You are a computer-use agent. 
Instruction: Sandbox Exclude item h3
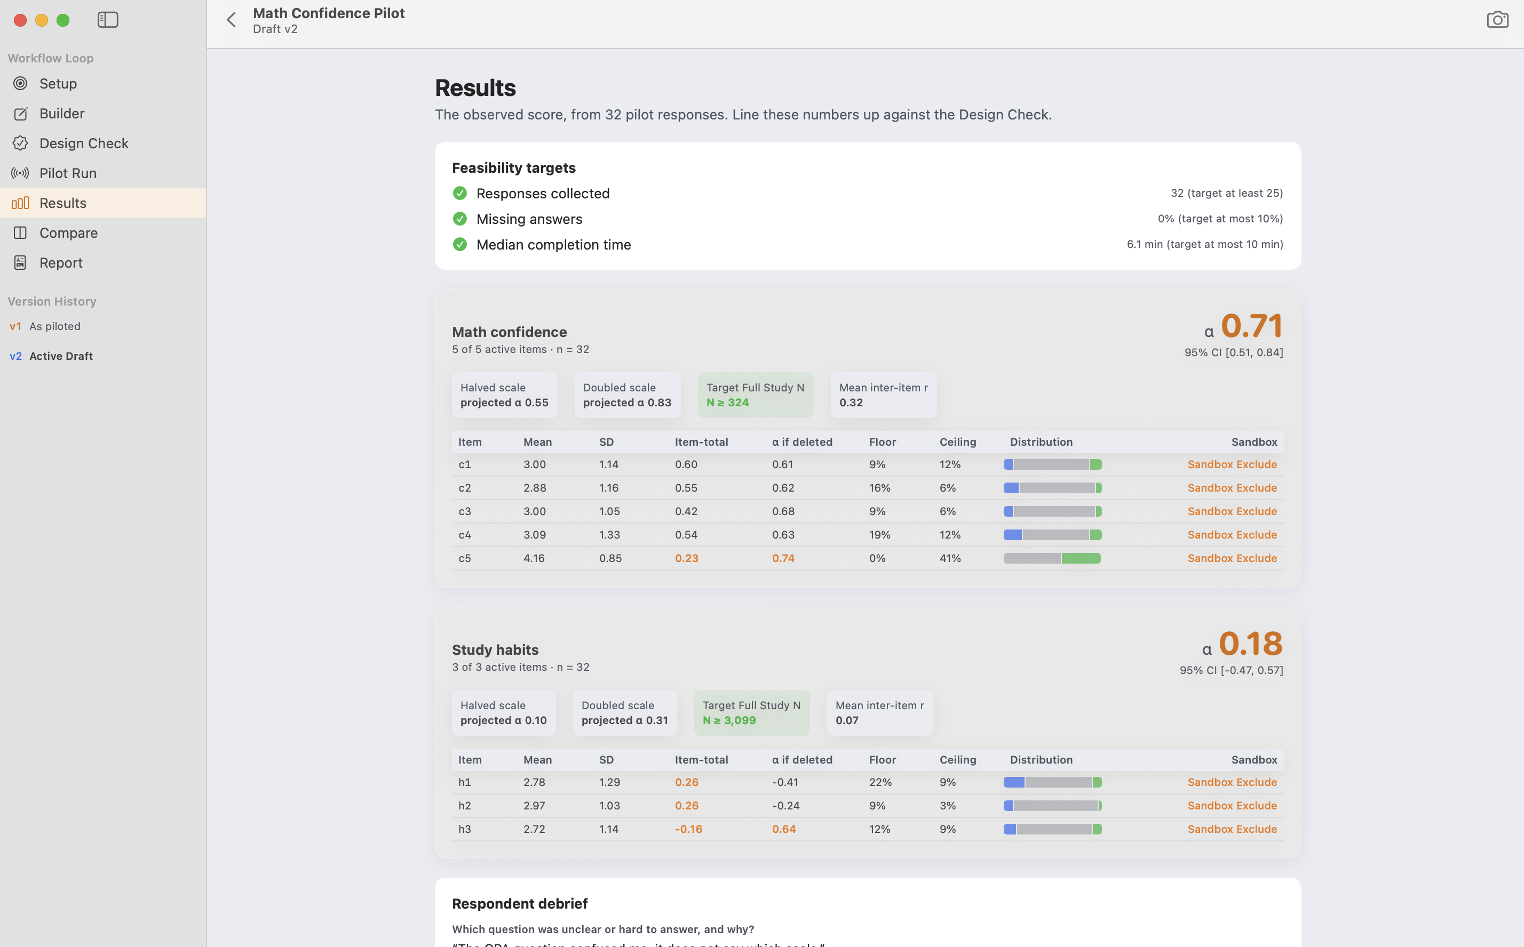(1232, 829)
